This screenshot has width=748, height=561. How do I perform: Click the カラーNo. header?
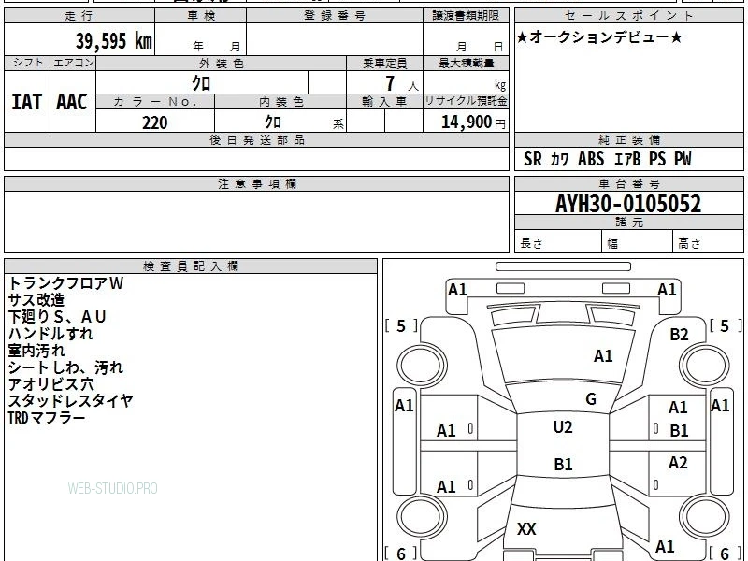coord(155,102)
